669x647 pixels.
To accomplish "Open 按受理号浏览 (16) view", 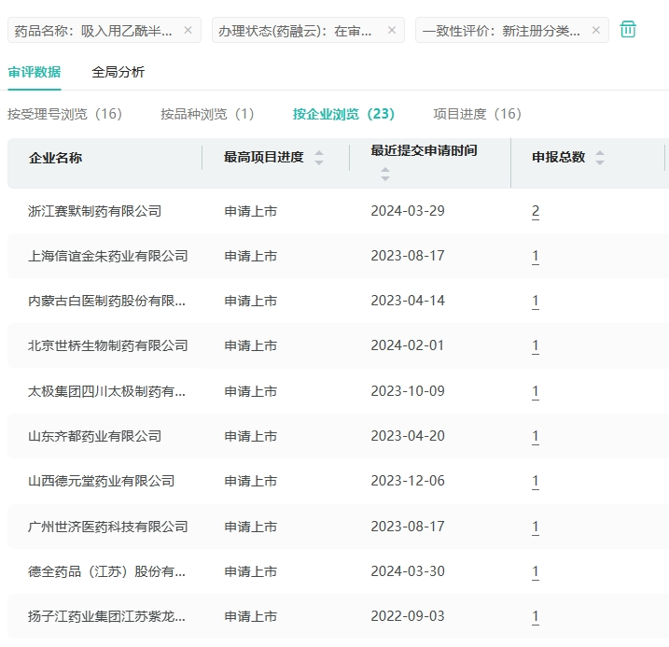I will (x=65, y=114).
